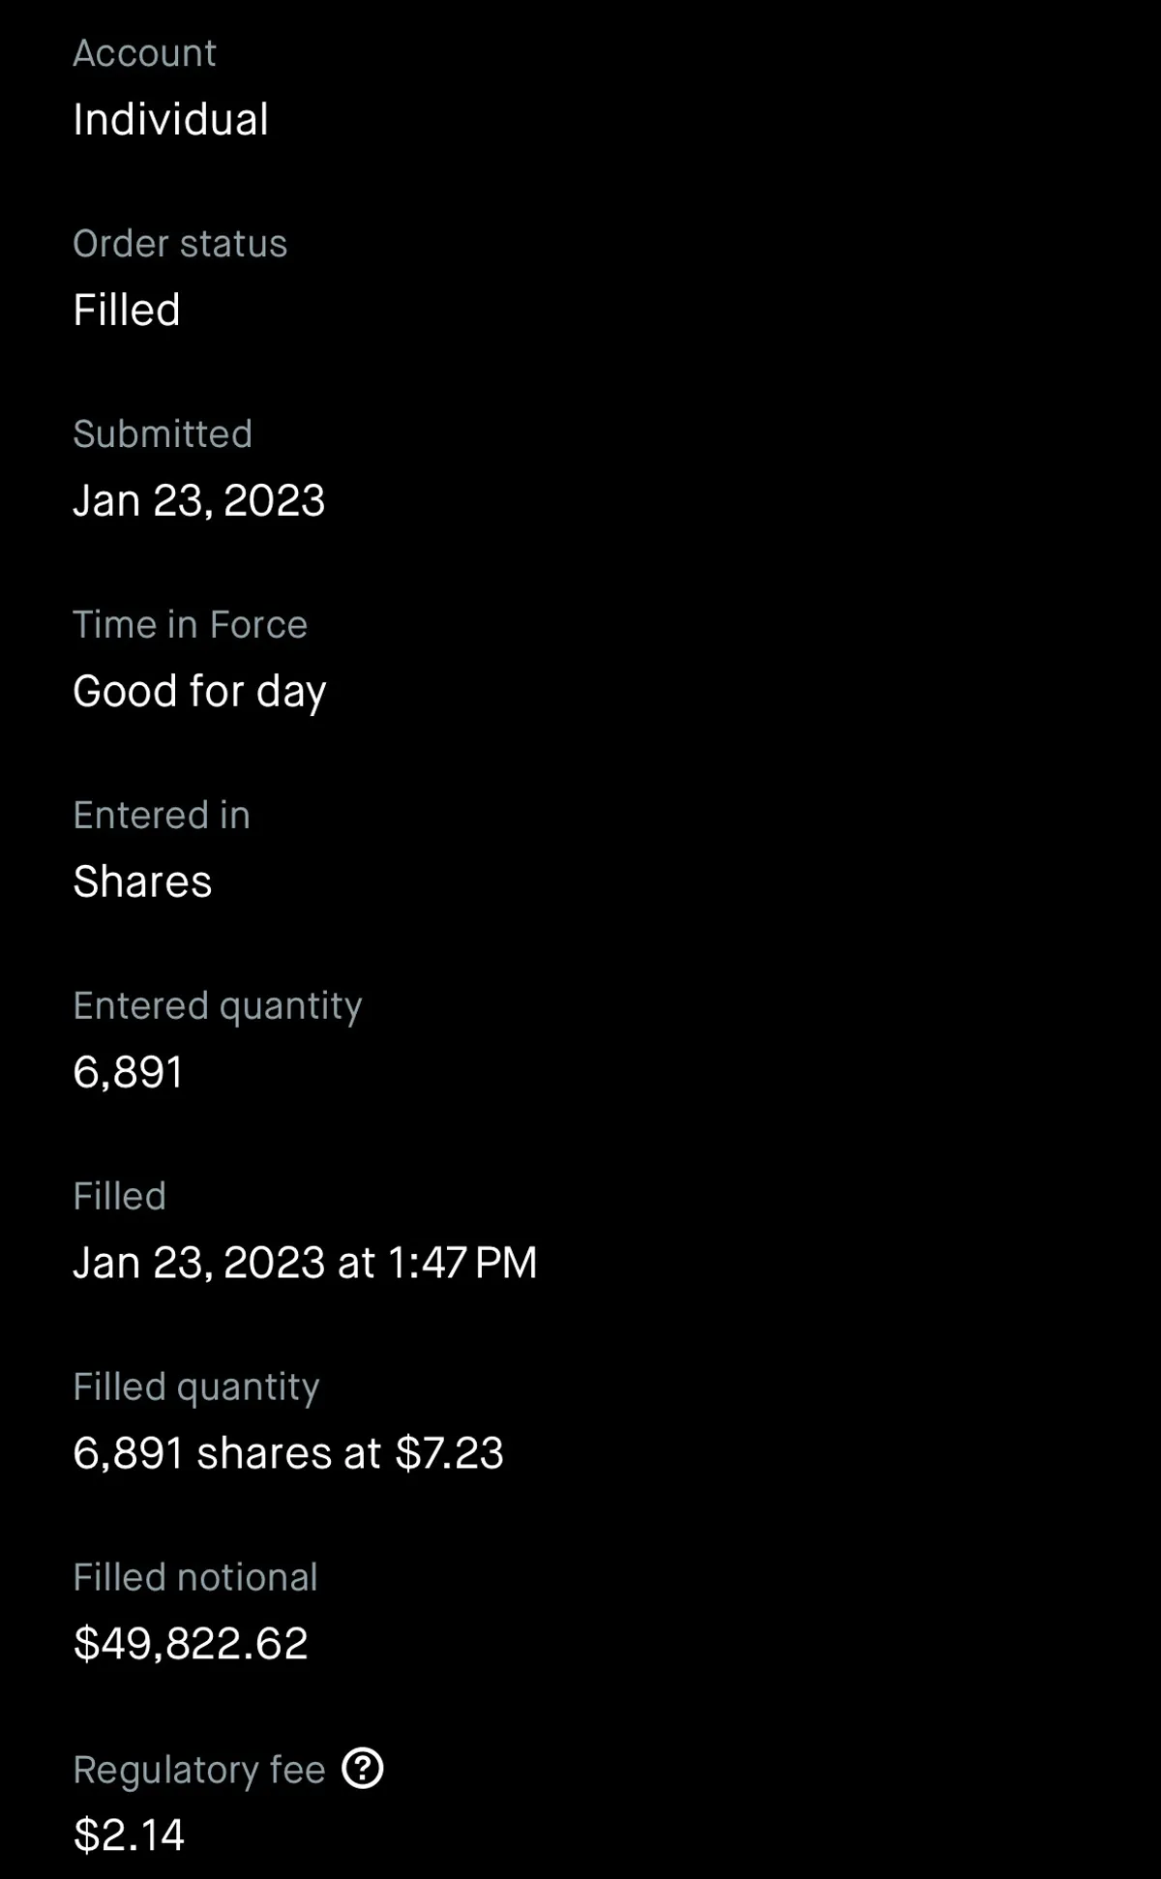Select the submitted date below the Submitted label
The image size is (1161, 1879).
pyautogui.click(x=198, y=501)
